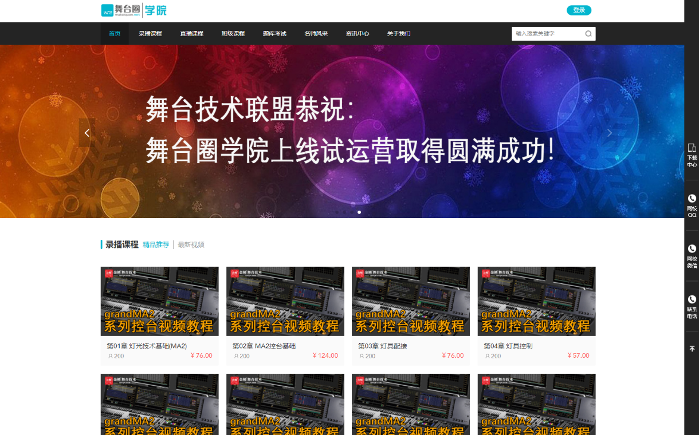Open the 关于我们 nav item

tap(399, 34)
